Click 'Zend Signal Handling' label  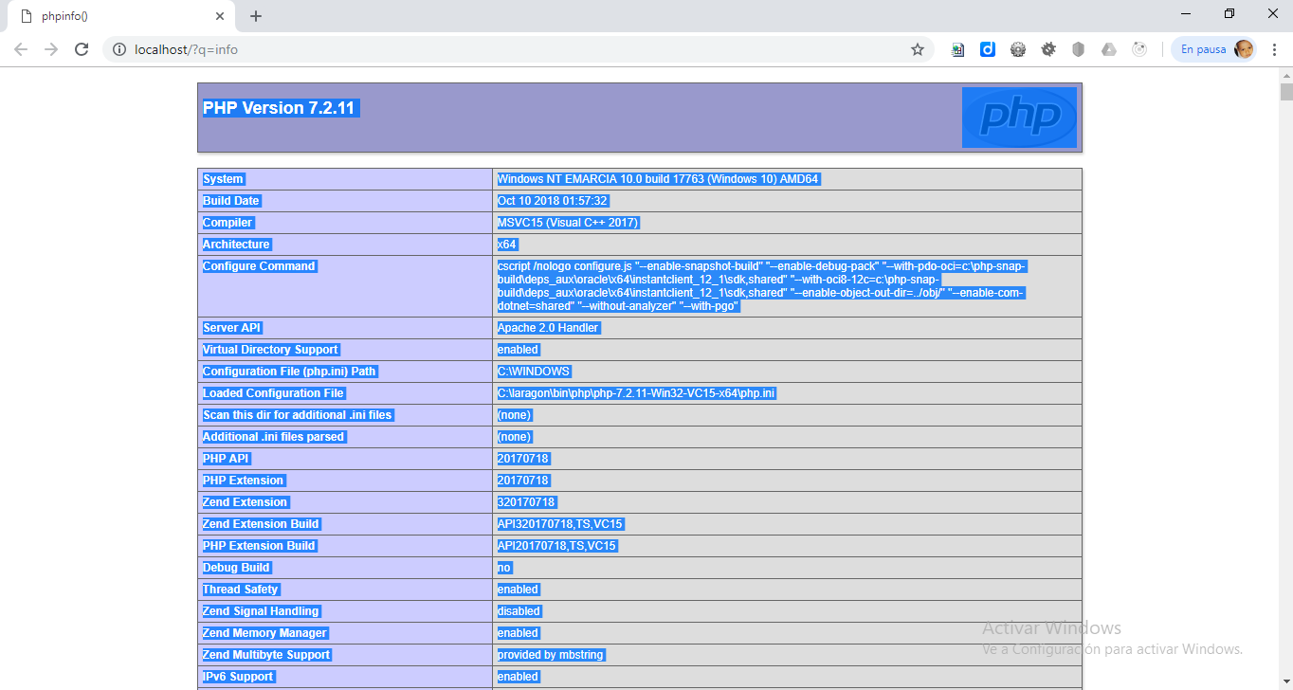(261, 611)
